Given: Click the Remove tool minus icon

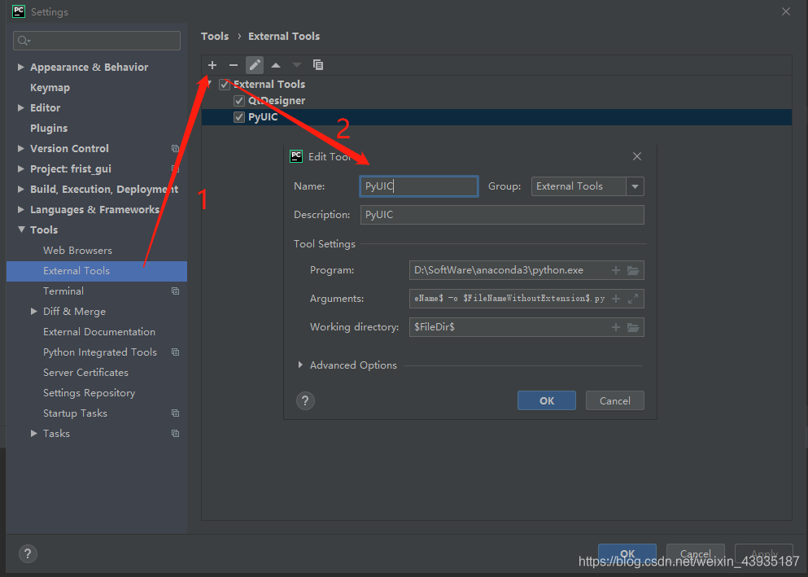Looking at the screenshot, I should 234,65.
